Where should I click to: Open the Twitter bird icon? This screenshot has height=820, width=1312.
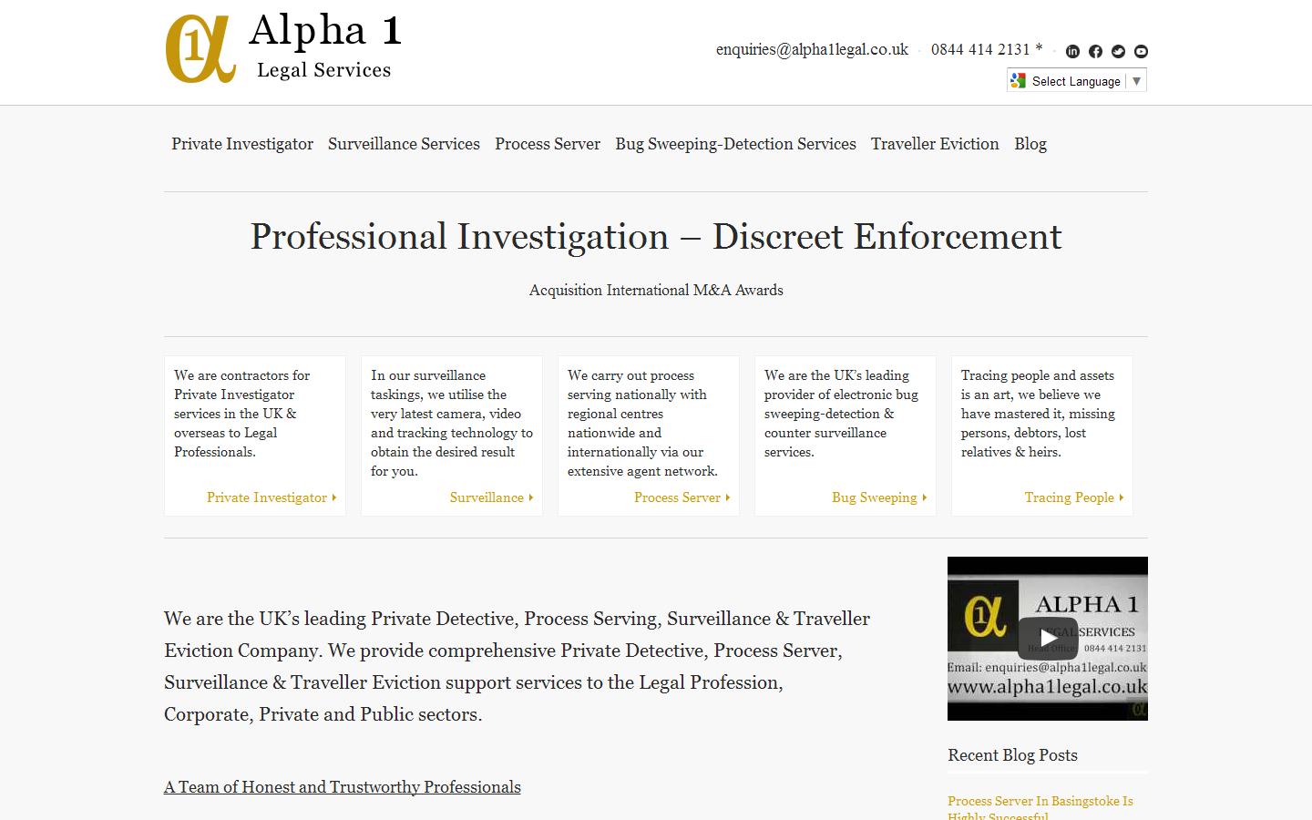click(x=1118, y=52)
